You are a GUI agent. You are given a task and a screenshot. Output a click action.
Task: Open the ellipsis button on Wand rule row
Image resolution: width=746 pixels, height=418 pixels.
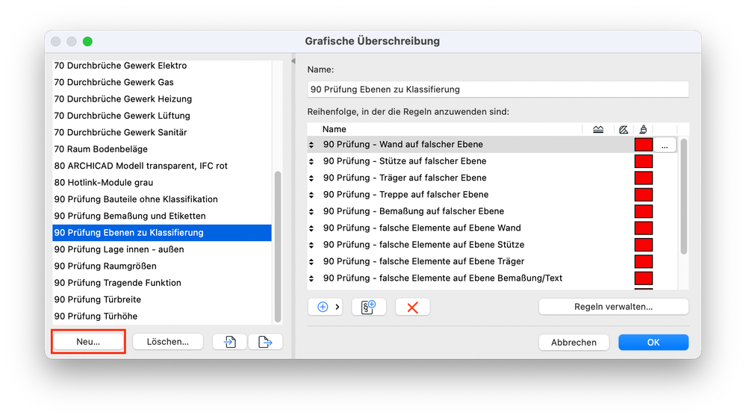click(665, 145)
